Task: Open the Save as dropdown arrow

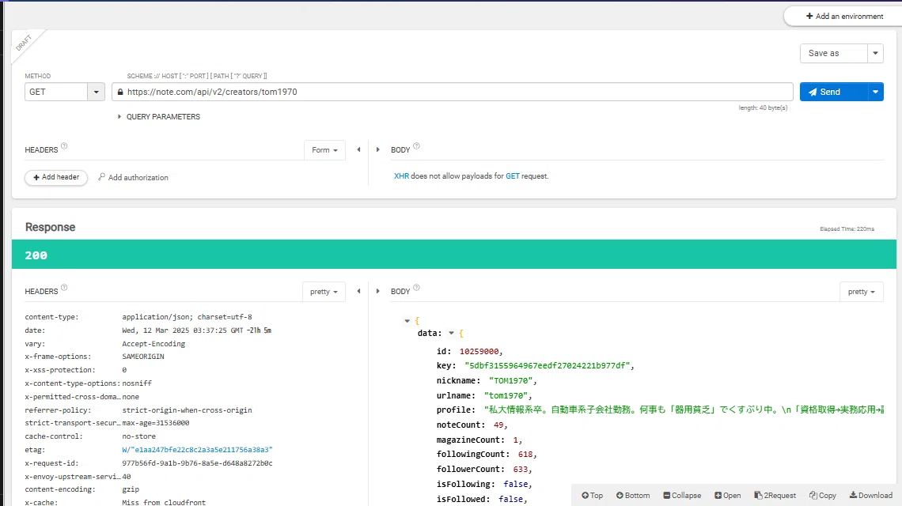Action: pyautogui.click(x=876, y=53)
